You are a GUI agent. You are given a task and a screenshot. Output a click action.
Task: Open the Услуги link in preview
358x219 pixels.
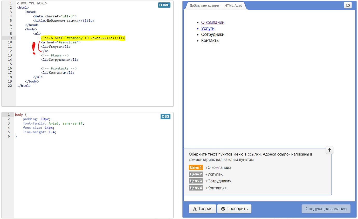(208, 29)
